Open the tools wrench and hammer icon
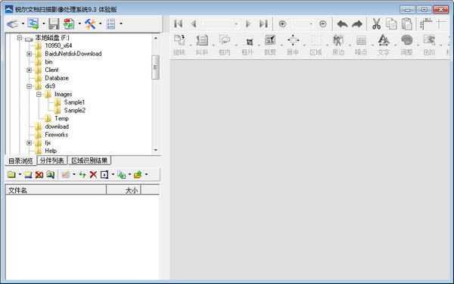The width and height of the screenshot is (454, 284). (x=90, y=23)
